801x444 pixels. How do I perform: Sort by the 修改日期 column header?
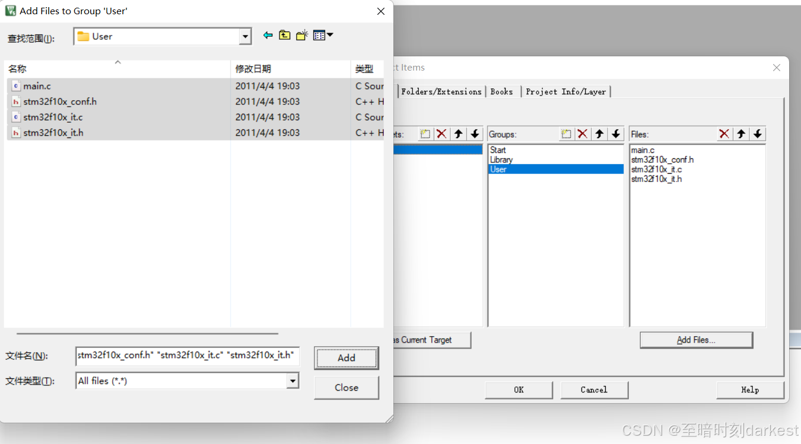pyautogui.click(x=291, y=69)
